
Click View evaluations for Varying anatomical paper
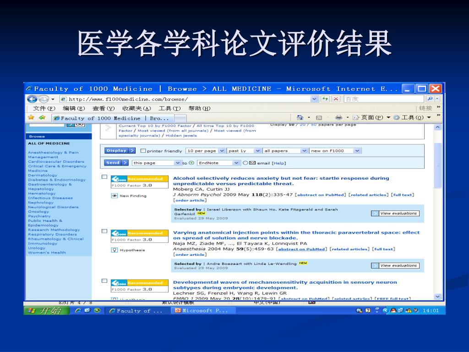point(395,265)
